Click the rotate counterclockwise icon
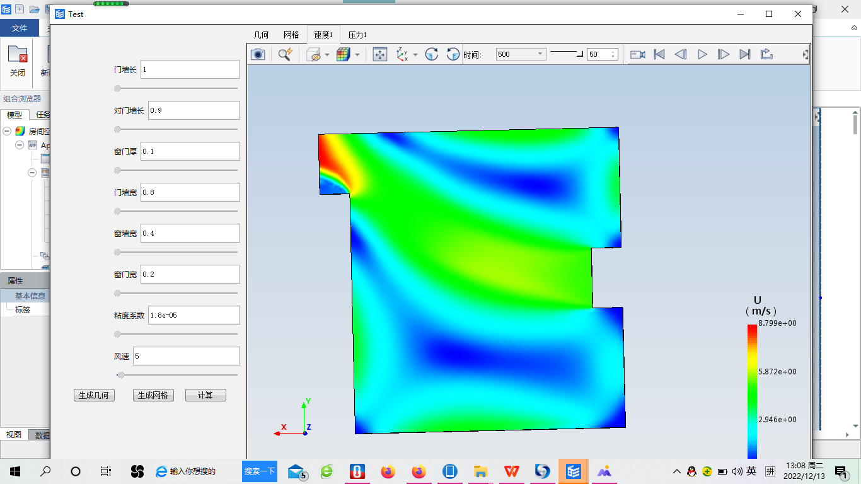This screenshot has height=484, width=861. 453,54
